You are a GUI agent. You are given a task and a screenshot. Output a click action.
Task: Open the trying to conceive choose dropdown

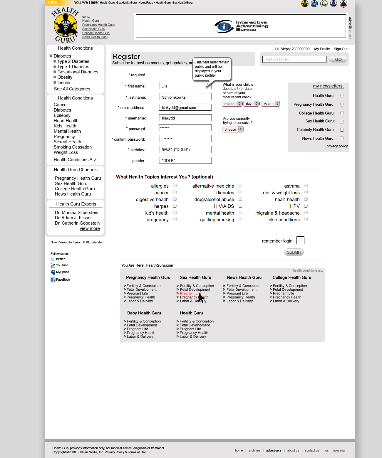pyautogui.click(x=233, y=129)
